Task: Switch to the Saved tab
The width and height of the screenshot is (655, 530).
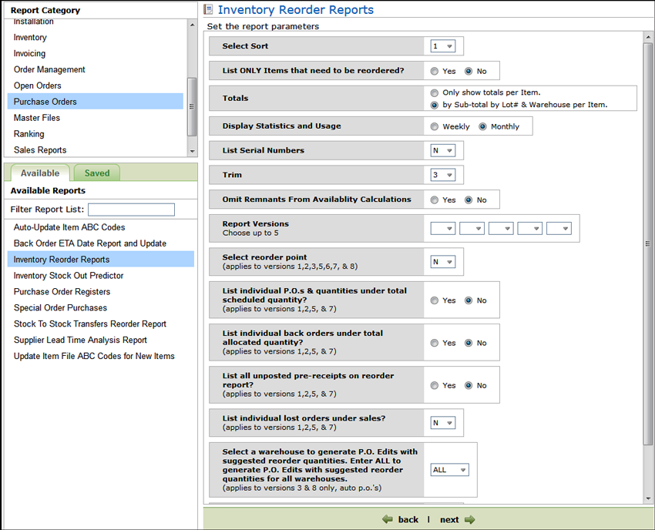Action: 97,173
